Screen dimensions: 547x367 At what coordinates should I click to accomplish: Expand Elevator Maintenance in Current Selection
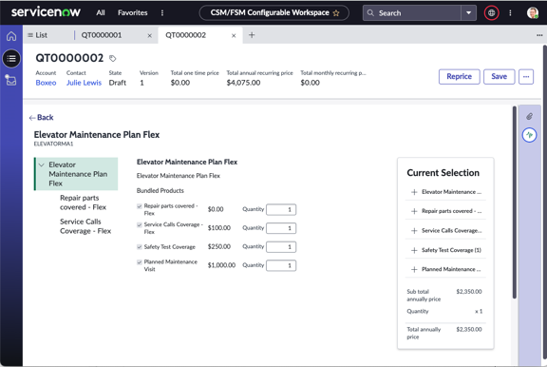coord(414,192)
